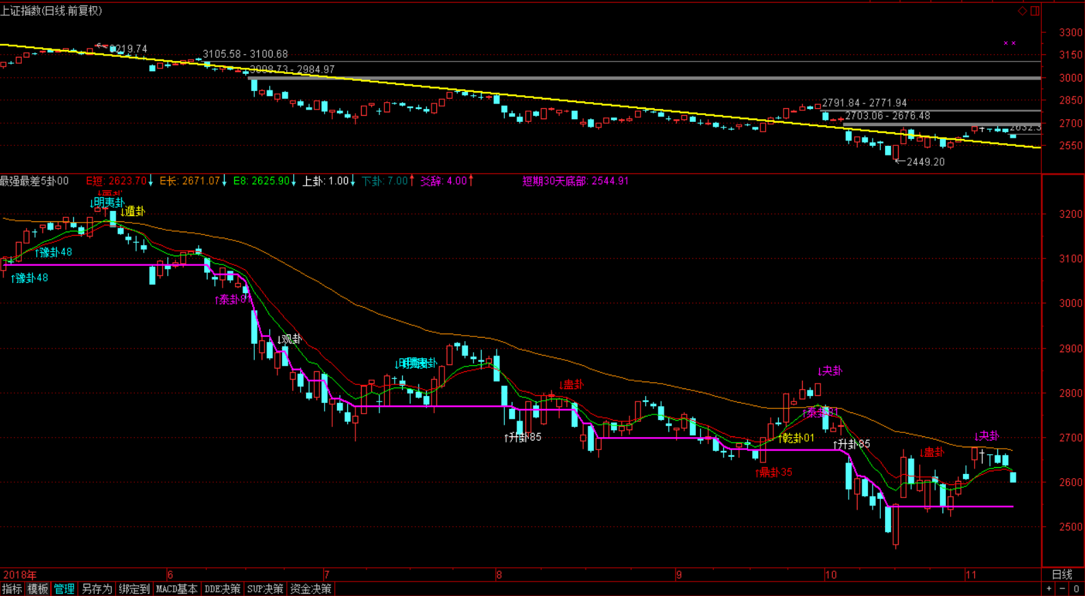The width and height of the screenshot is (1085, 596).
Task: Apply the 资金决策 template
Action: coord(310,589)
